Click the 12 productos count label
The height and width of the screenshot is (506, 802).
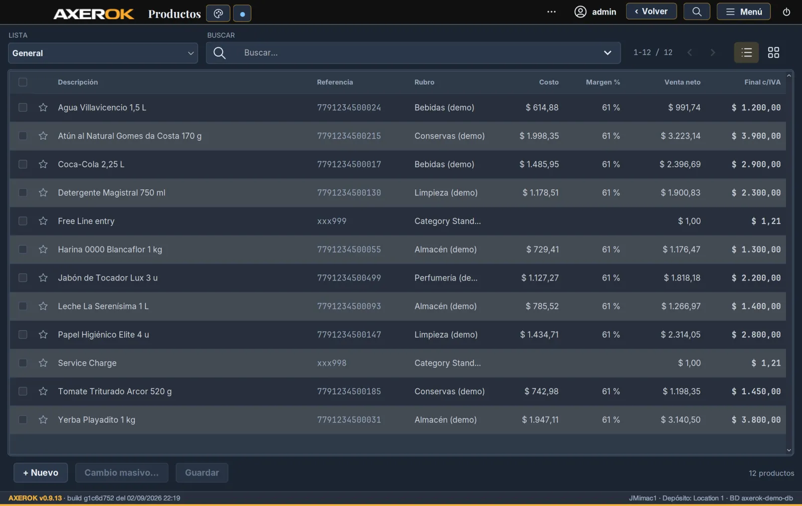(x=771, y=473)
